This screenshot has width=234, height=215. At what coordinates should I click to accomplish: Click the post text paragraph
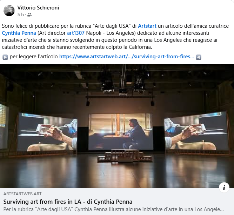point(115,37)
